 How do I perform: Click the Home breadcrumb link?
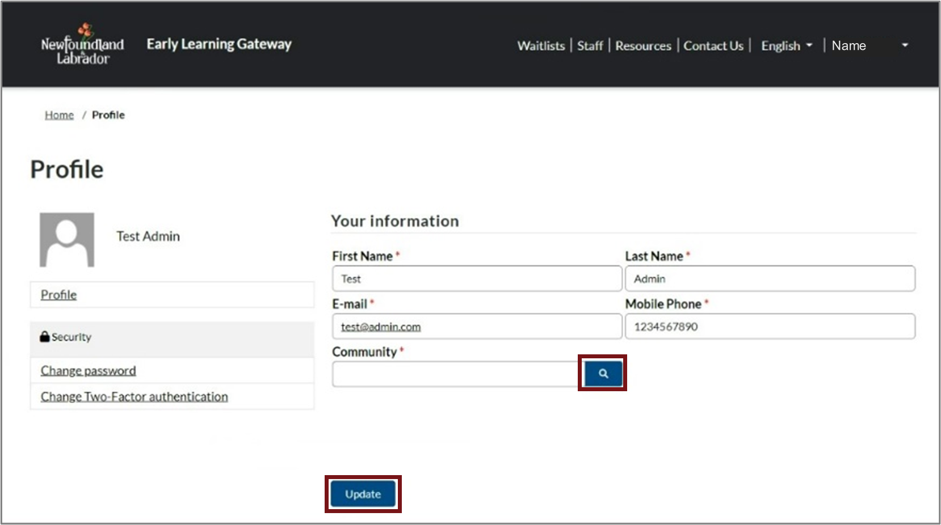tap(59, 115)
